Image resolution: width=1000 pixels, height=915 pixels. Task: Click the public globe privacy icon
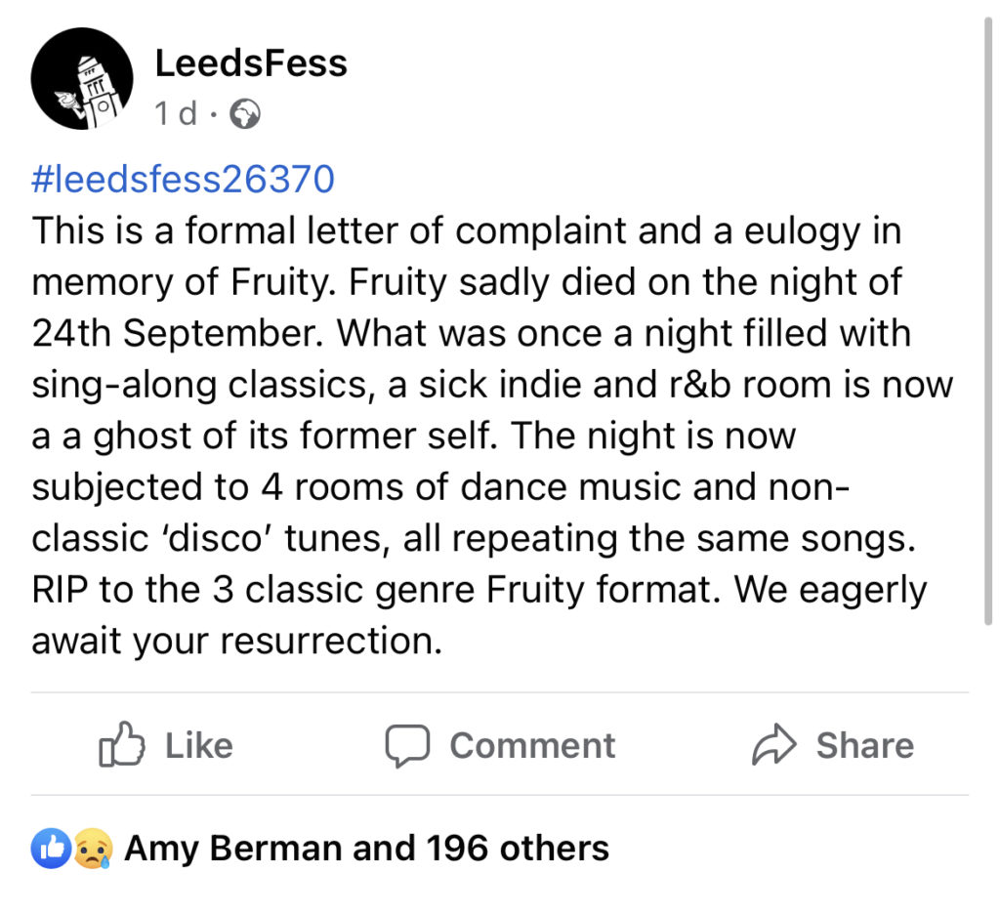pyautogui.click(x=245, y=114)
